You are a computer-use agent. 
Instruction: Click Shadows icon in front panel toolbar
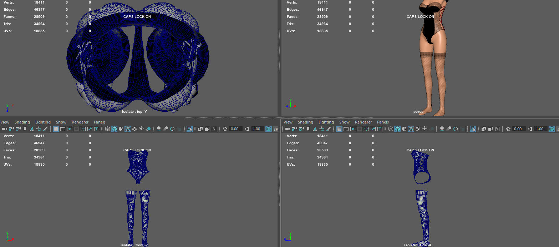[x=148, y=129]
